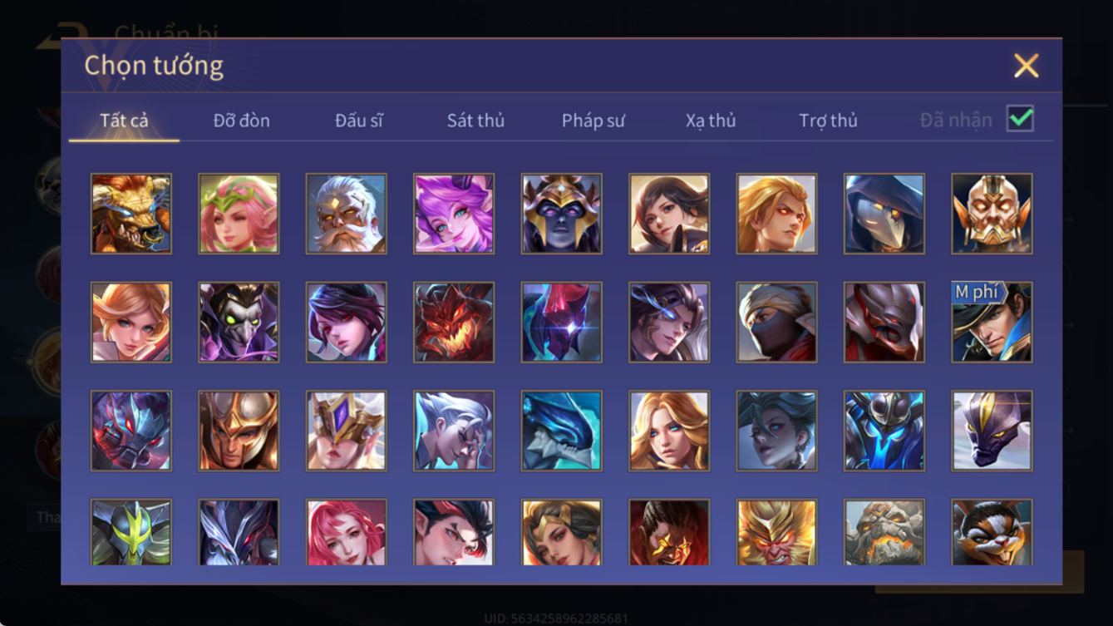Select the masked ninja hero with headband
The image size is (1113, 626).
[x=777, y=323]
